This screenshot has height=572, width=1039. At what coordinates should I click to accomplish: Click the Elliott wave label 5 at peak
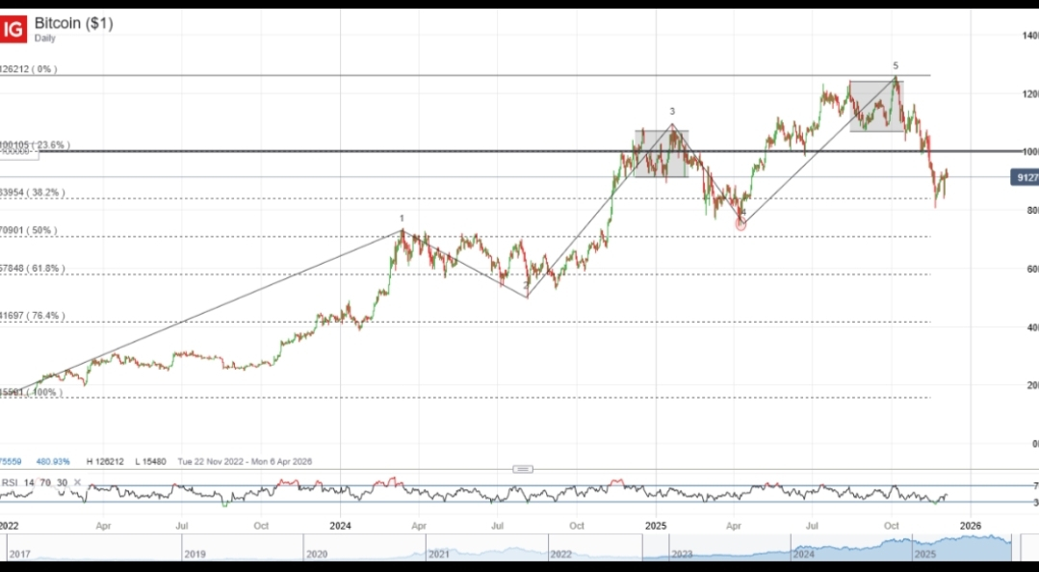point(896,66)
